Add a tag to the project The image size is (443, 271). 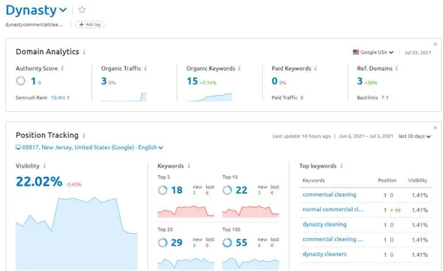[x=90, y=25]
